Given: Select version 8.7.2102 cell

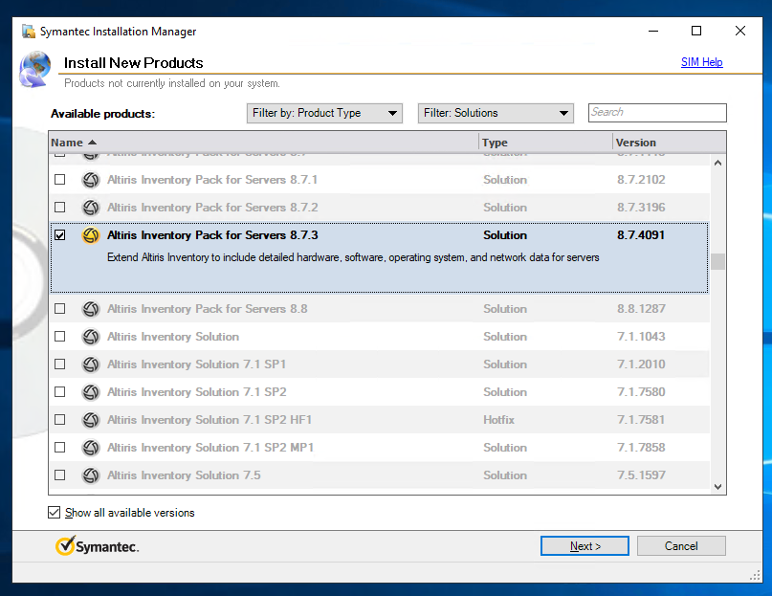Looking at the screenshot, I should tap(641, 180).
